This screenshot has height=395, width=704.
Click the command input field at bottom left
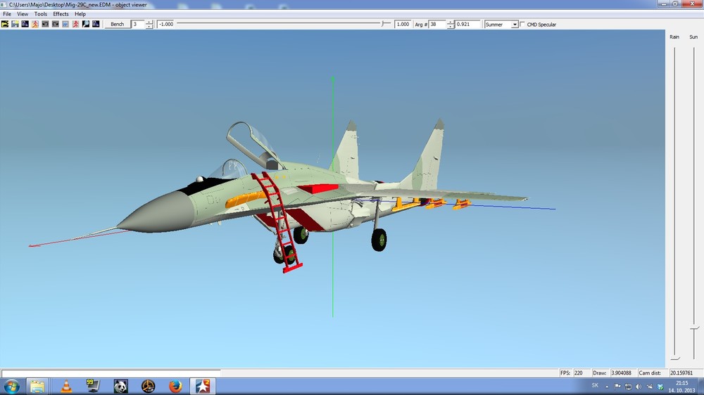(111, 373)
